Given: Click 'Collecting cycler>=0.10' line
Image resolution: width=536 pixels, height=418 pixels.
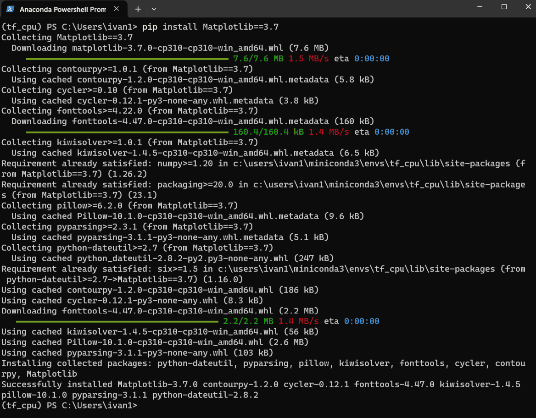Looking at the screenshot, I should tap(117, 90).
